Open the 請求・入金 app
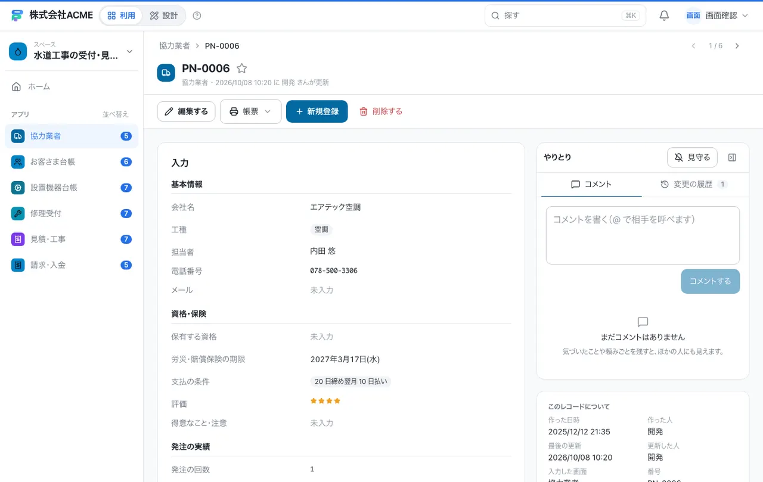Image resolution: width=763 pixels, height=482 pixels. point(72,265)
